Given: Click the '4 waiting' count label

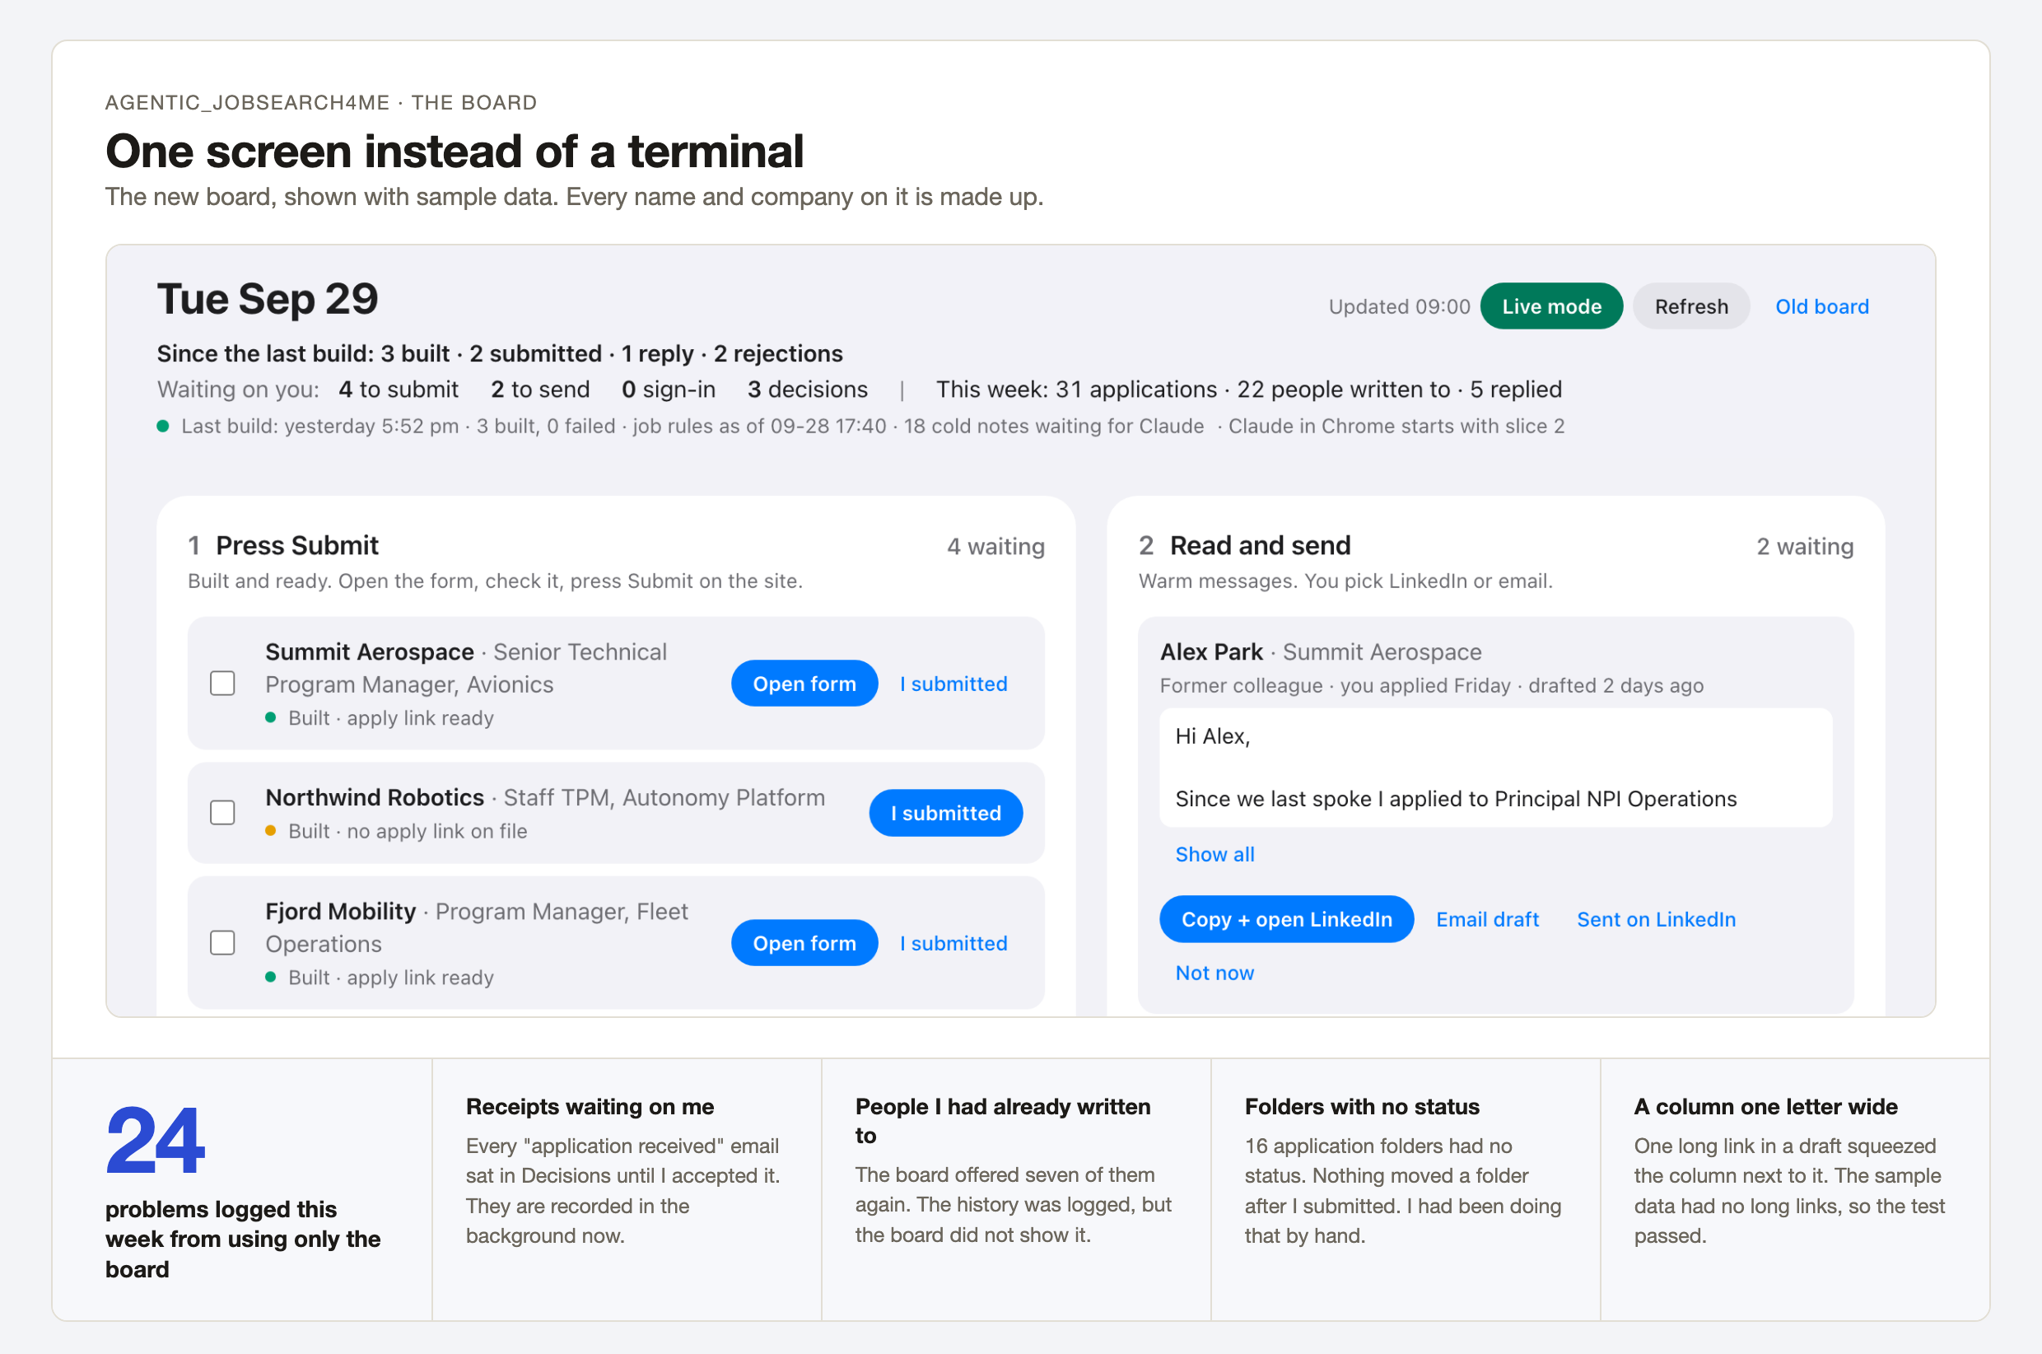Looking at the screenshot, I should 995,547.
